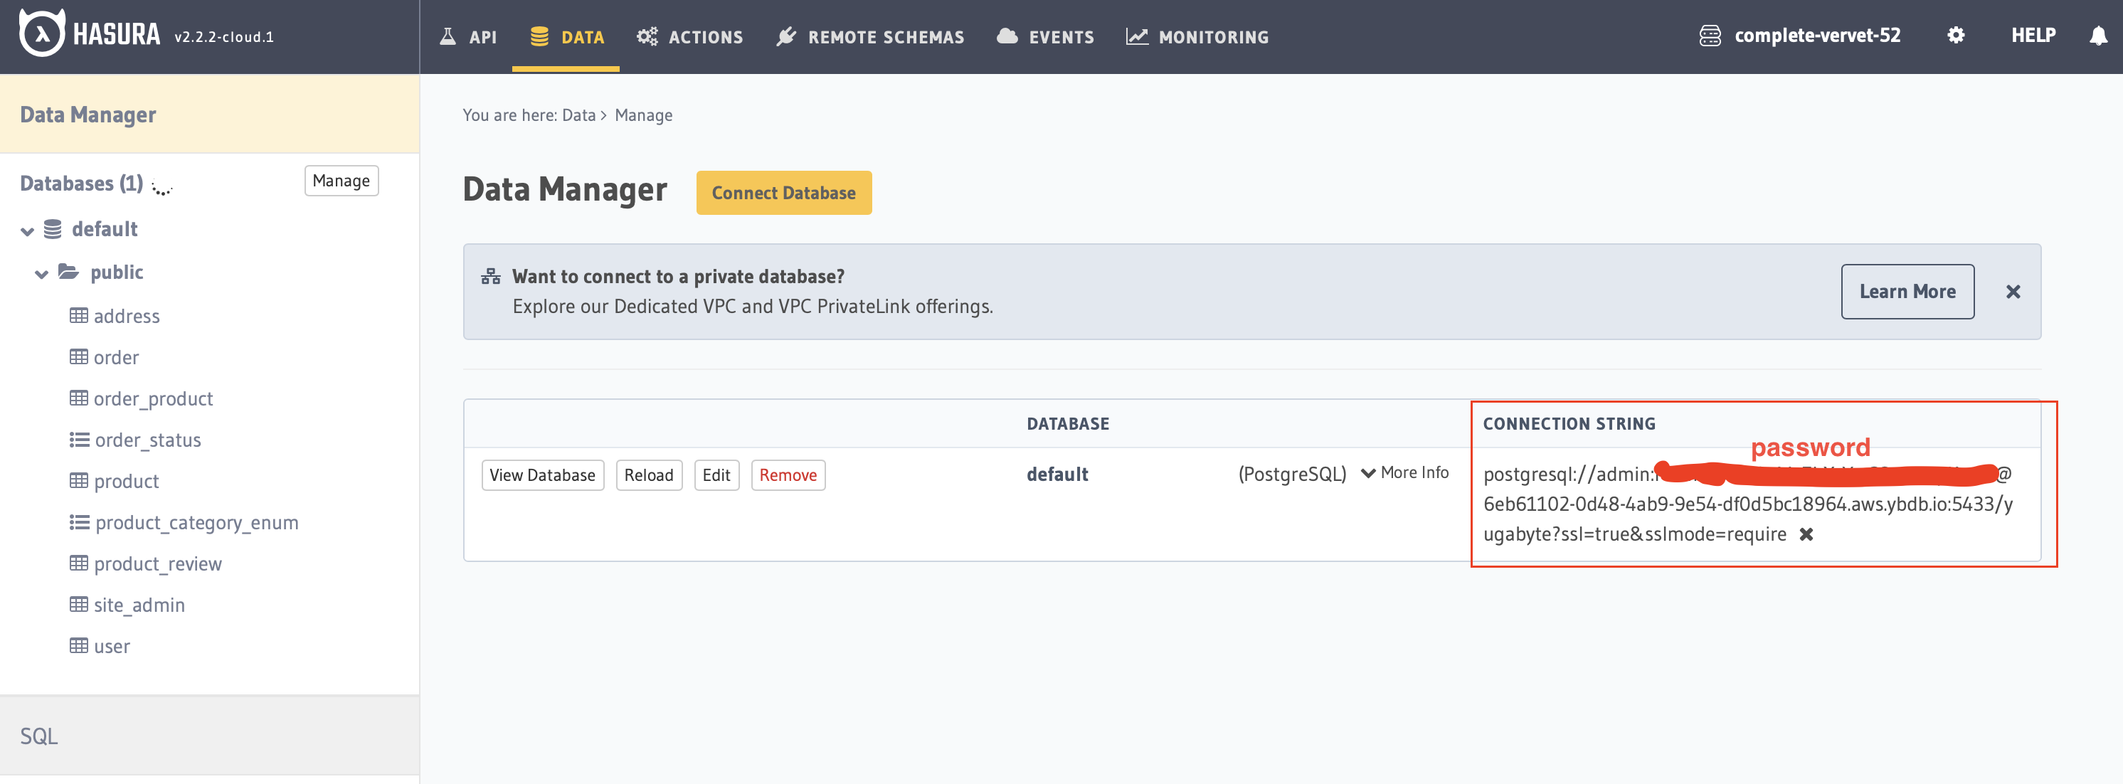Click the Learn More button
This screenshot has height=784, width=2123.
pos(1907,291)
